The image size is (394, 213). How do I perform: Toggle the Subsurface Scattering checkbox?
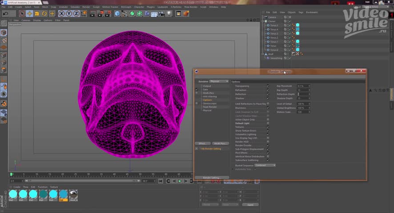pos(268,160)
